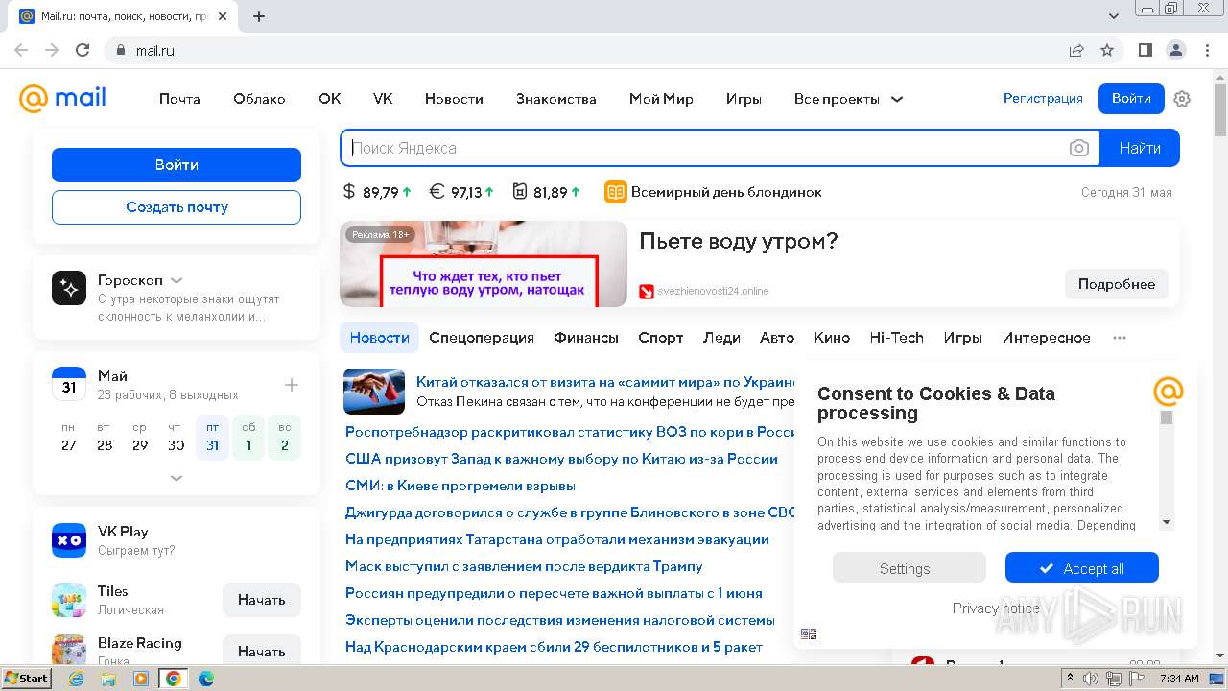This screenshot has width=1228, height=691.
Task: Open Почта in the top menu
Action: tap(179, 99)
